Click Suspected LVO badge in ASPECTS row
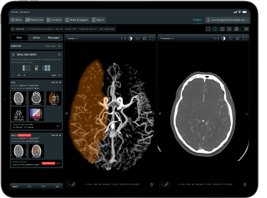Viewport: 267px width, 198px height. tap(48, 164)
